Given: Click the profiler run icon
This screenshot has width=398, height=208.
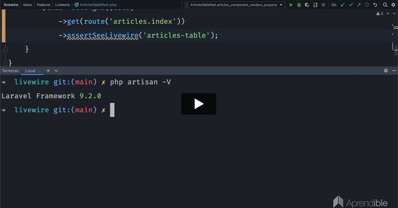Looking at the screenshot, I should tap(315, 5).
